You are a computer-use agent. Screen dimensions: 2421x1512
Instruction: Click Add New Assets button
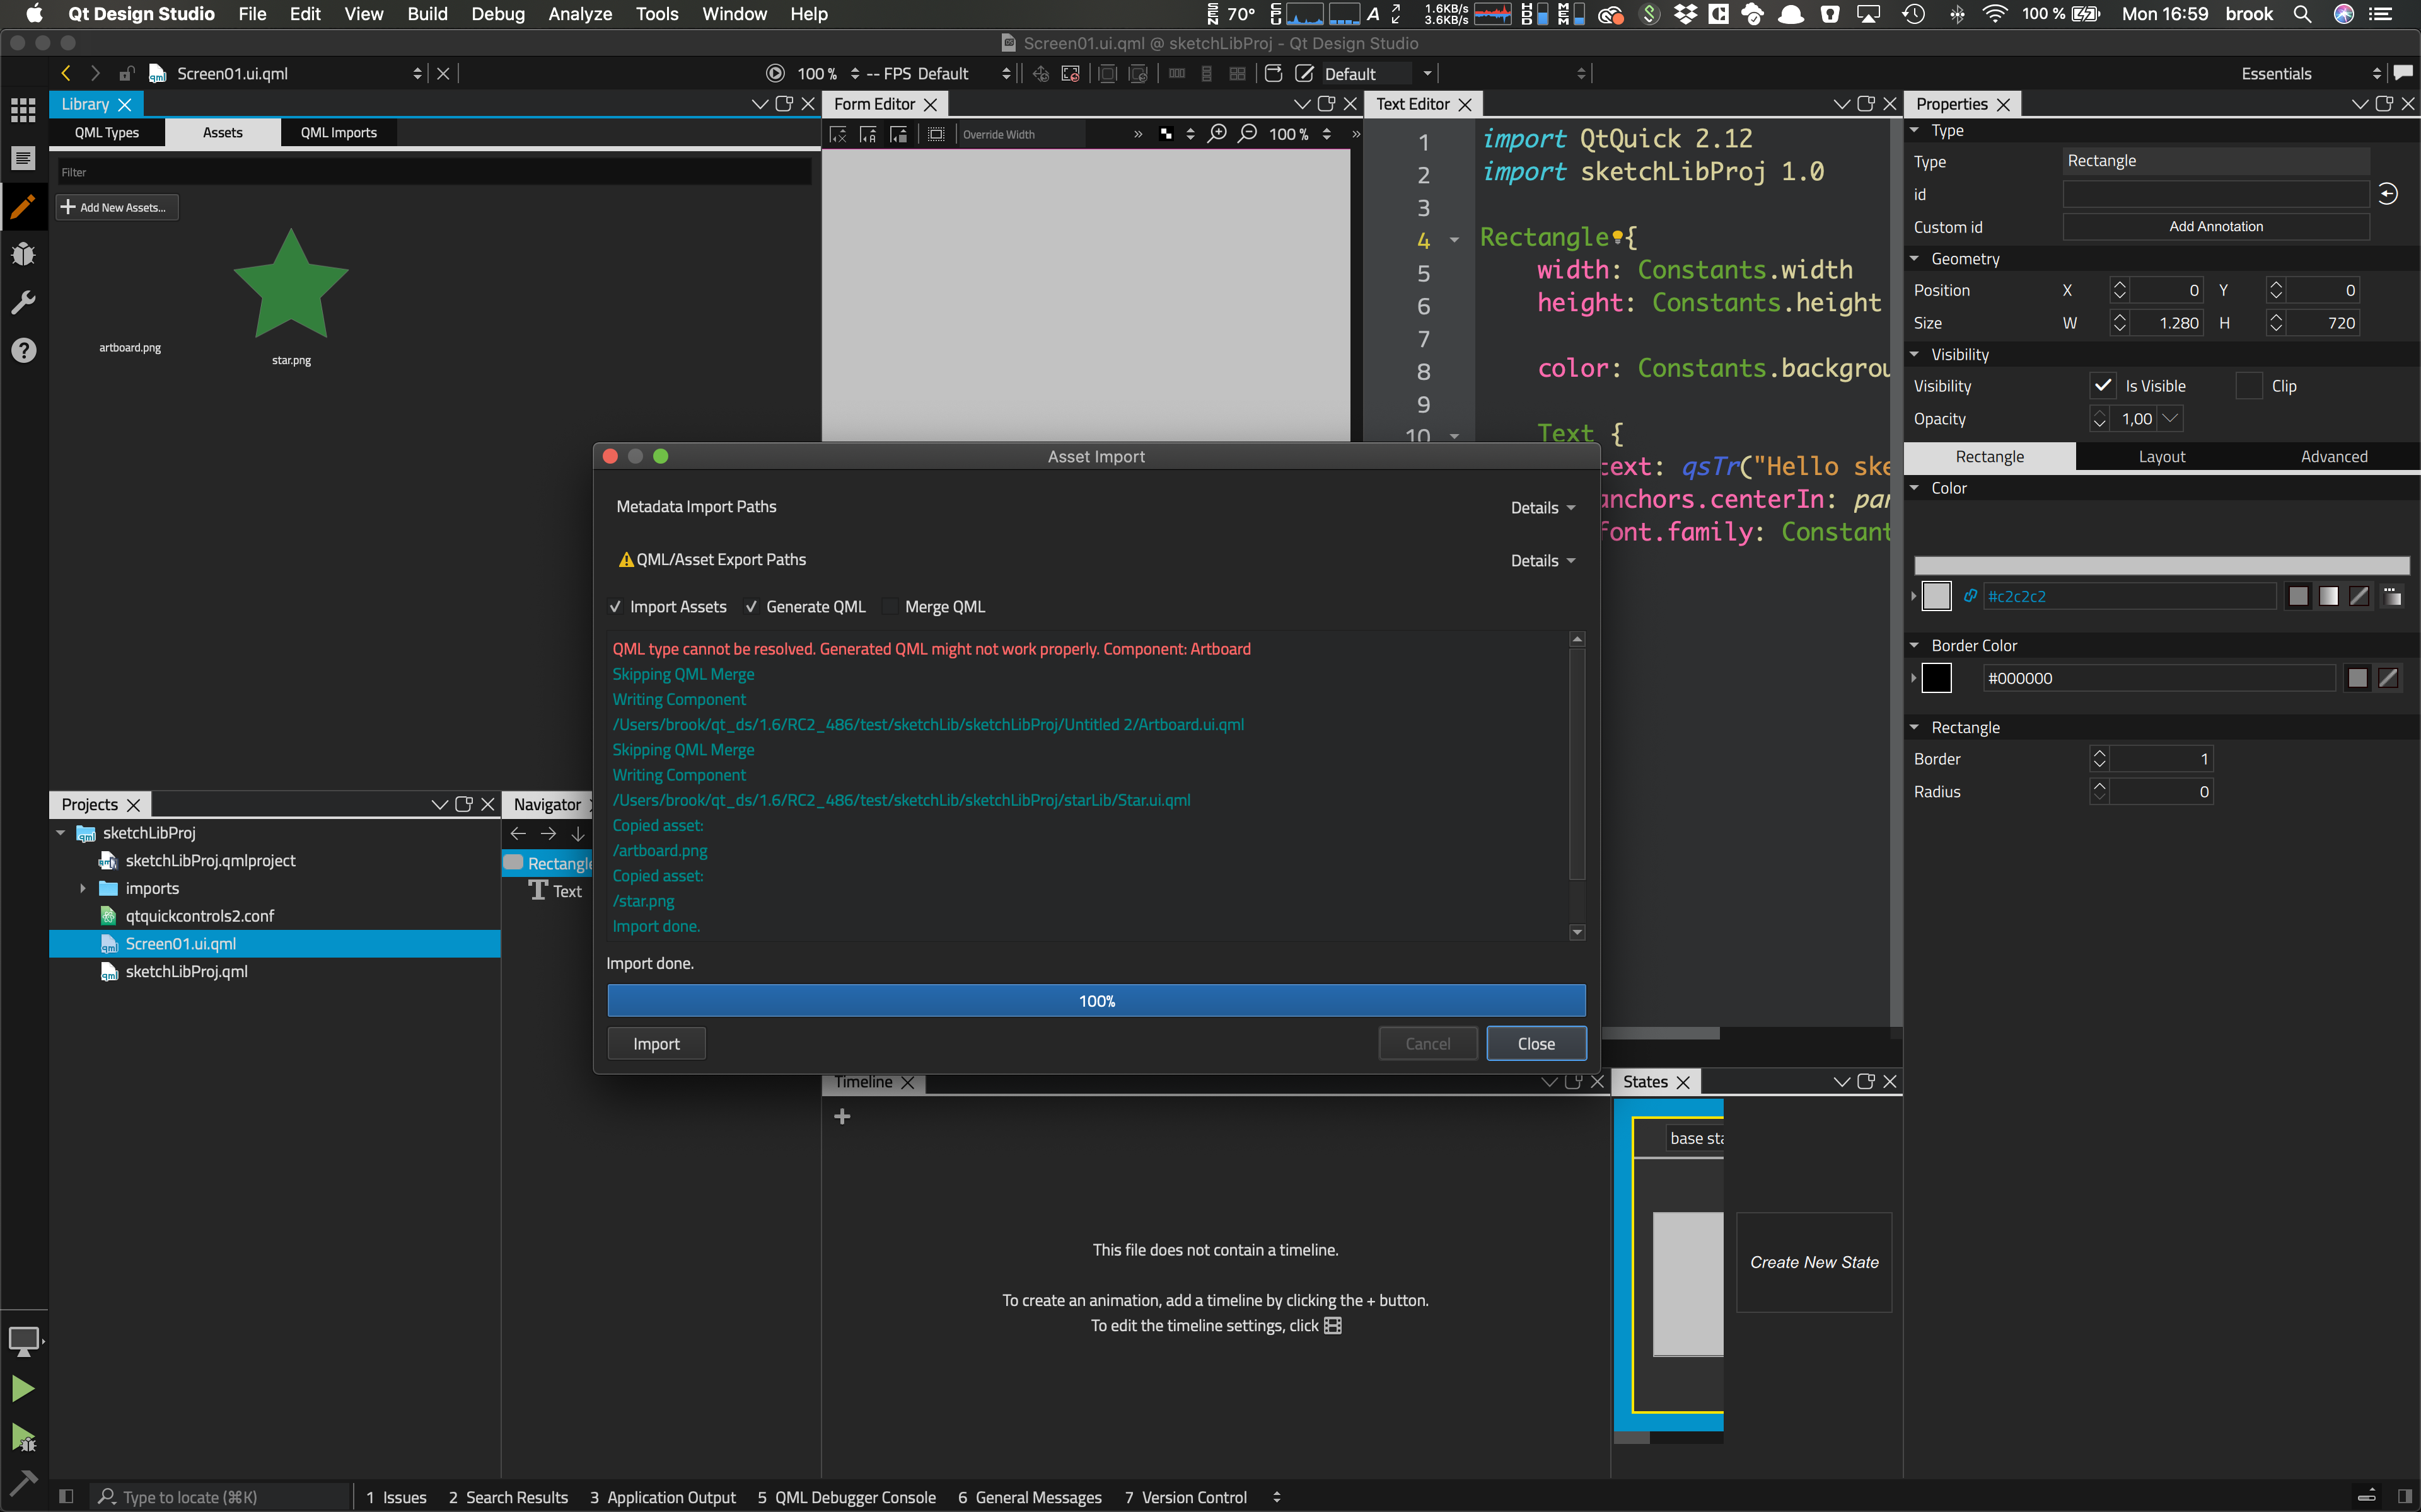(116, 207)
